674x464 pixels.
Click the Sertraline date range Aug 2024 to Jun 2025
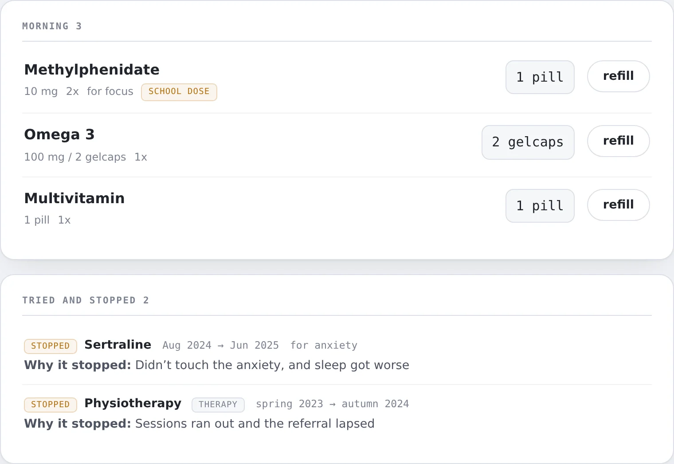[x=221, y=345]
